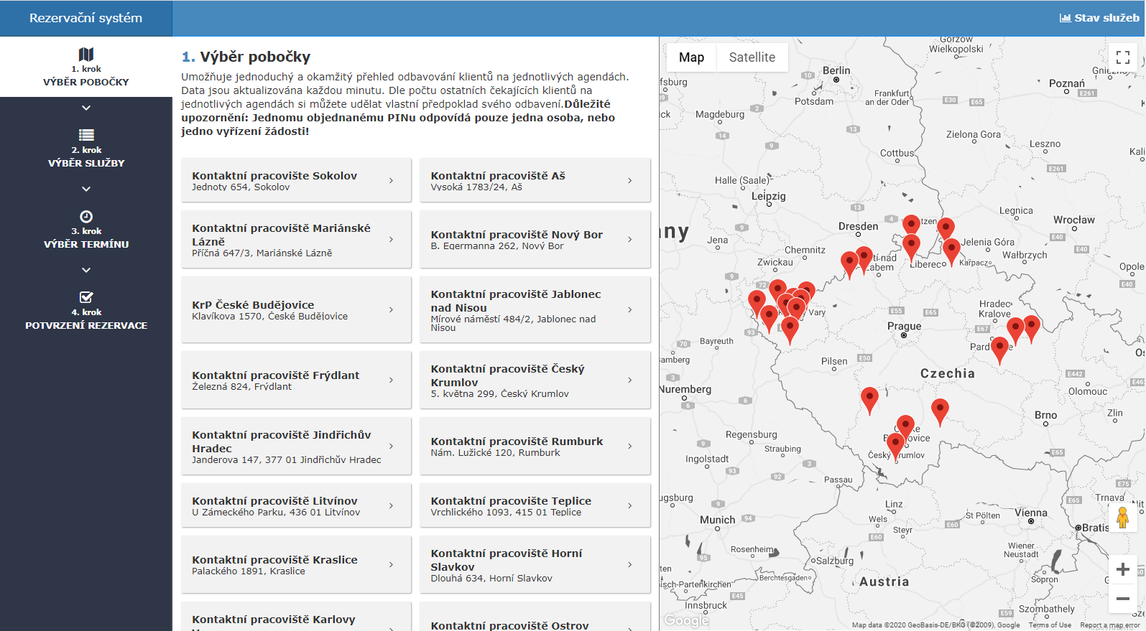The width and height of the screenshot is (1146, 631).
Task: Select Kontaktní pracoviště Aš branch
Action: pos(535,180)
